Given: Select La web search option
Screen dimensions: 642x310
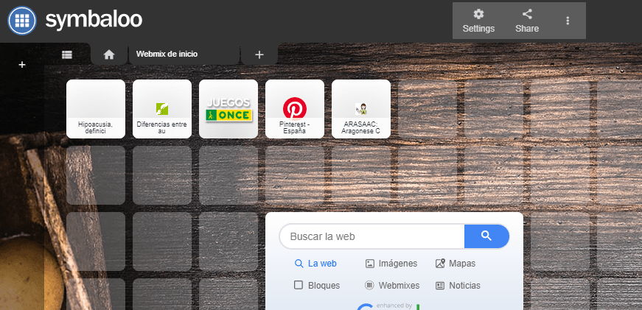Looking at the screenshot, I should [x=315, y=264].
